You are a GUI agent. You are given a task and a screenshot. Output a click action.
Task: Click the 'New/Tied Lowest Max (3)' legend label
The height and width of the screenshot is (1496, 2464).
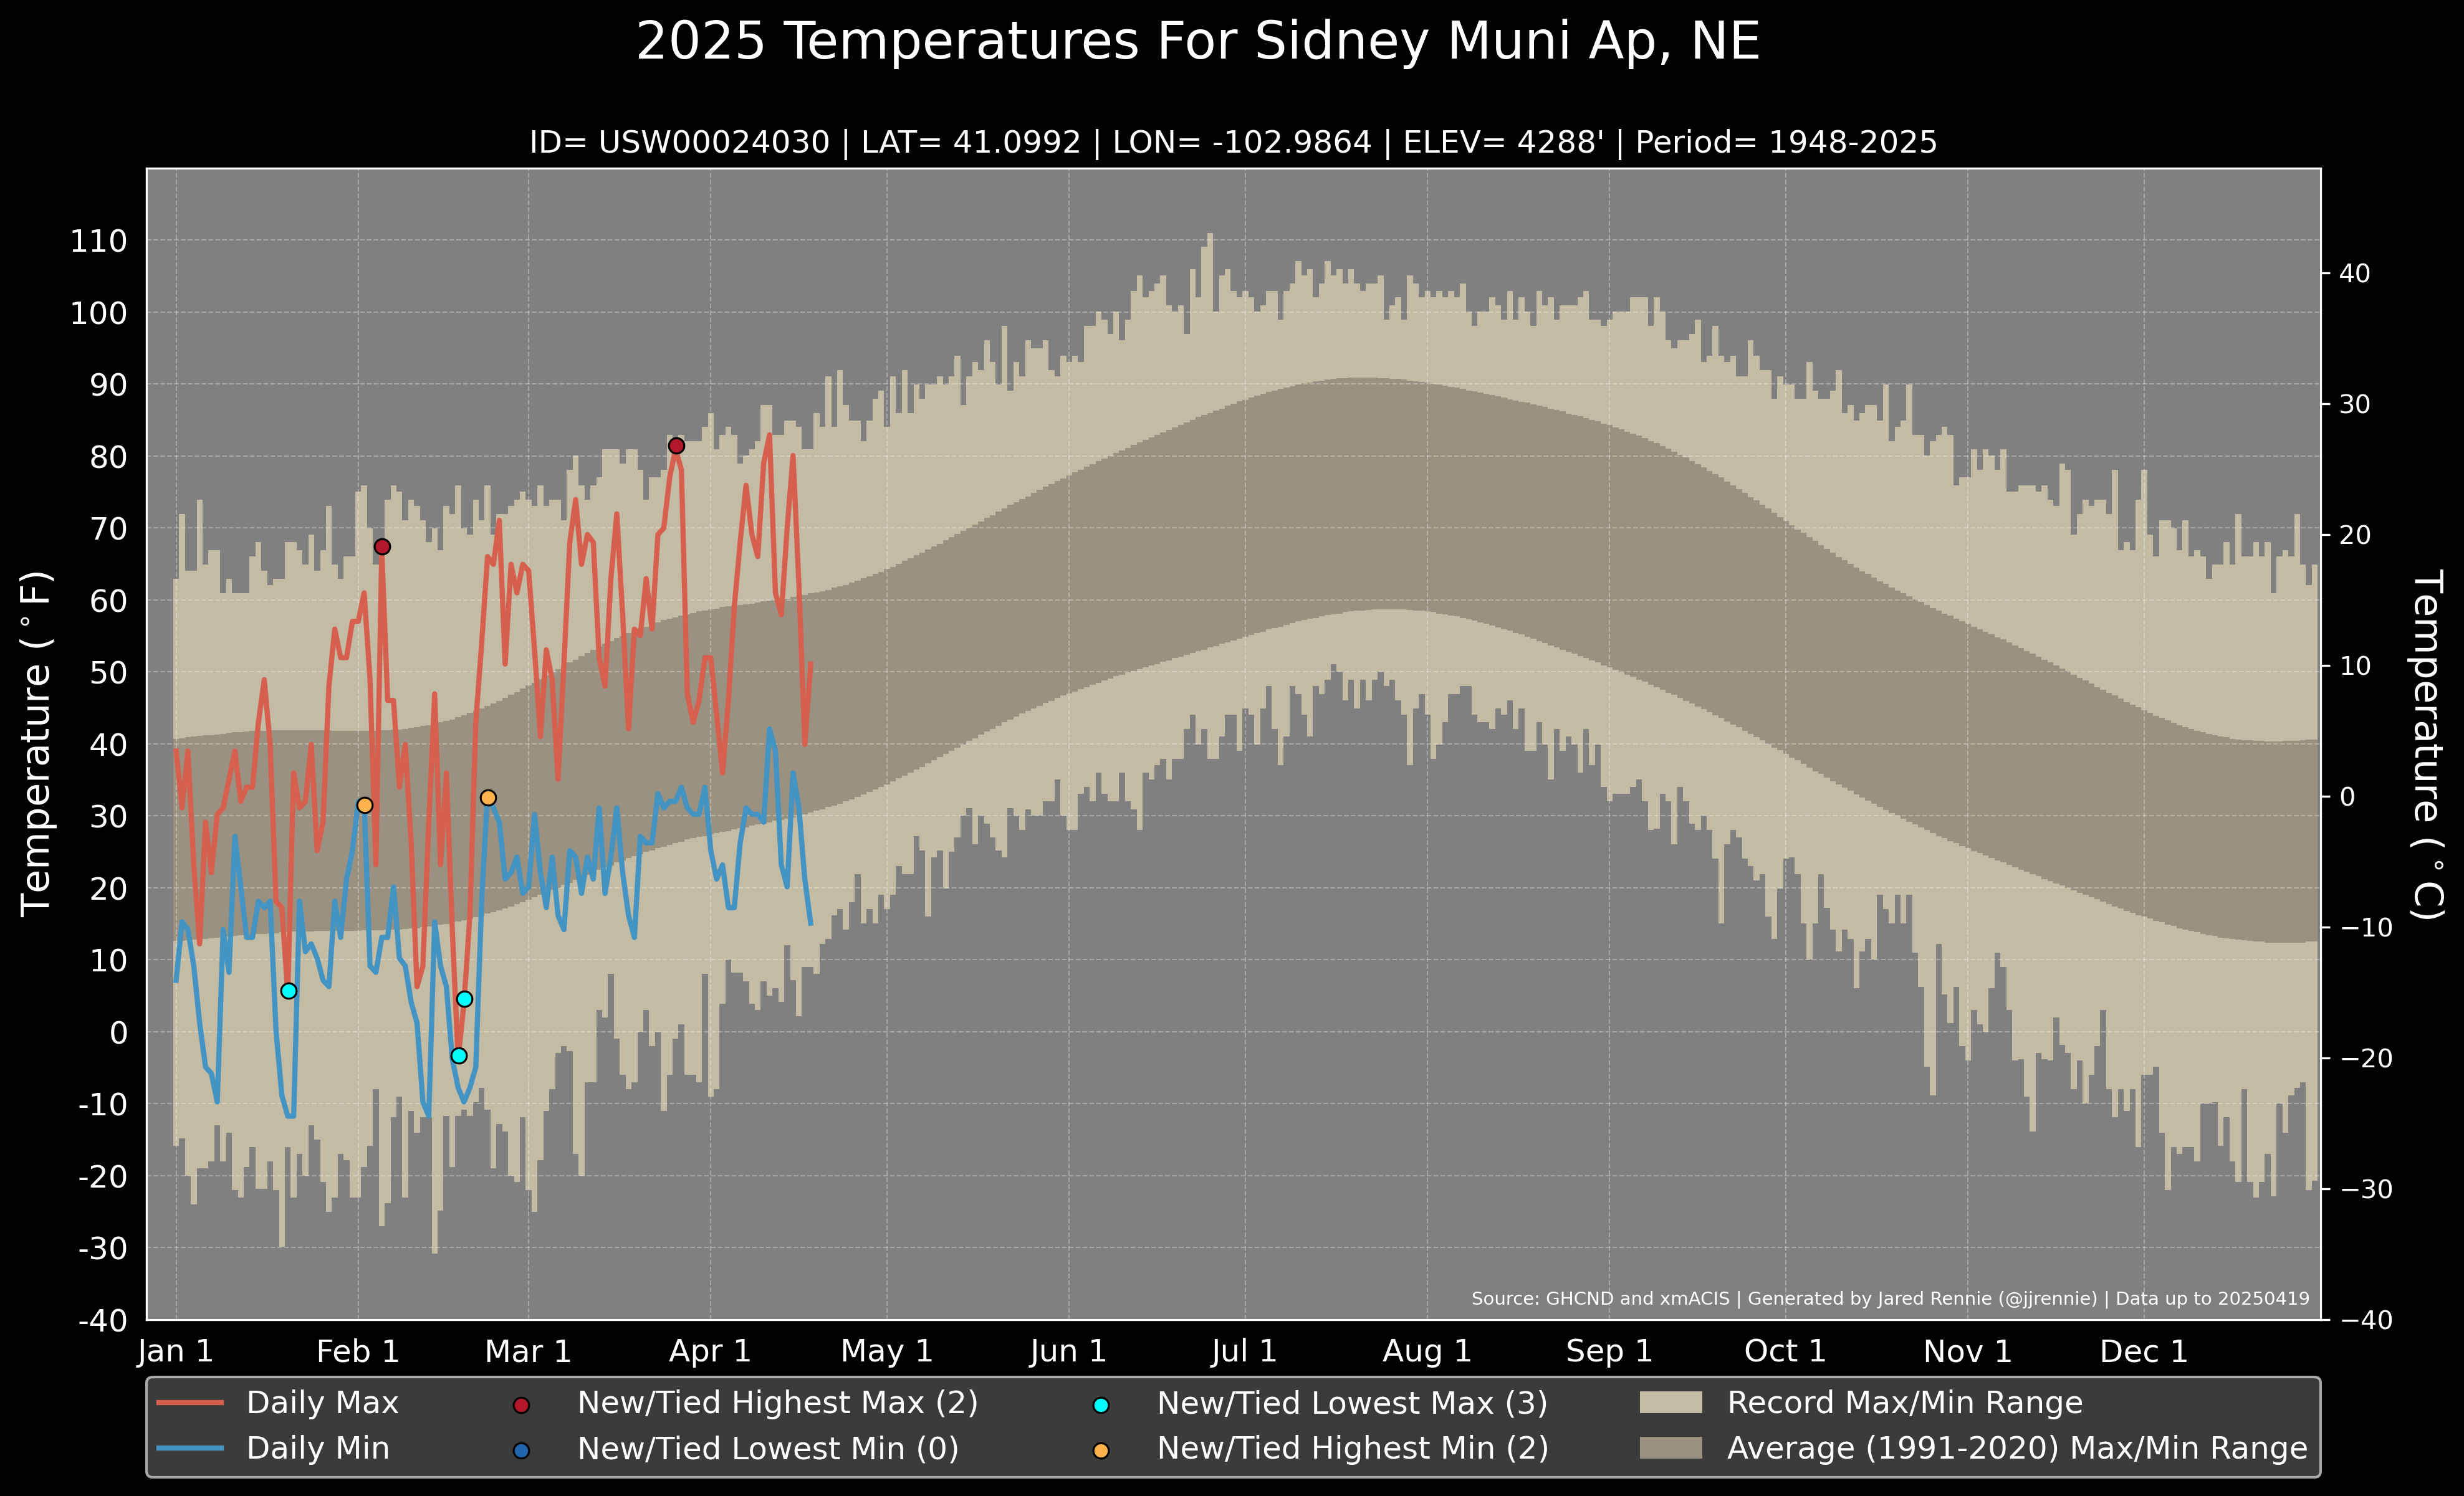[1352, 1403]
